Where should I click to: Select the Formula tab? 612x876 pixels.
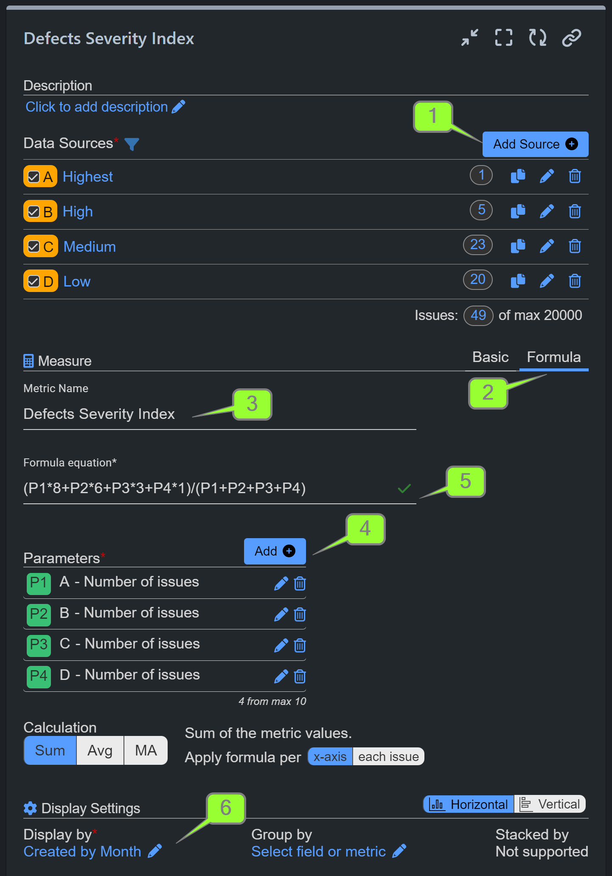tap(554, 357)
